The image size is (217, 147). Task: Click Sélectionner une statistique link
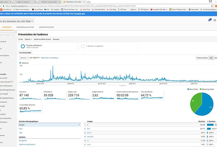click(49, 58)
